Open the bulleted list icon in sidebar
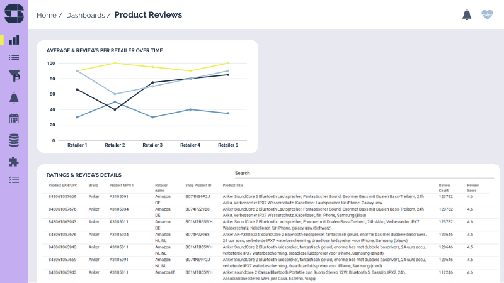The image size is (504, 283). [14, 57]
